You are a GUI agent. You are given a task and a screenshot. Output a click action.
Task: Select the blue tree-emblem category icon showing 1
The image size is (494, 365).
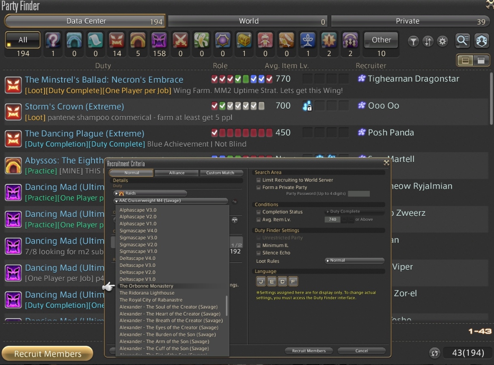point(308,40)
